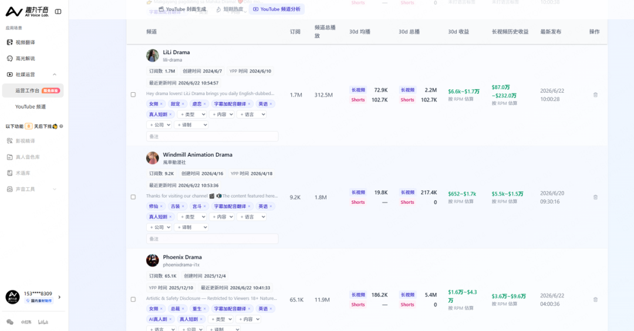Viewport: 634px width, 331px height.
Task: Remove the 女频 tag from LiLi Drama
Action: [161, 104]
